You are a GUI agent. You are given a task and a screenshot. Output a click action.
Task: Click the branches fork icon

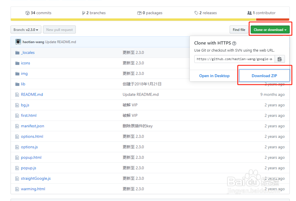pyautogui.click(x=83, y=13)
